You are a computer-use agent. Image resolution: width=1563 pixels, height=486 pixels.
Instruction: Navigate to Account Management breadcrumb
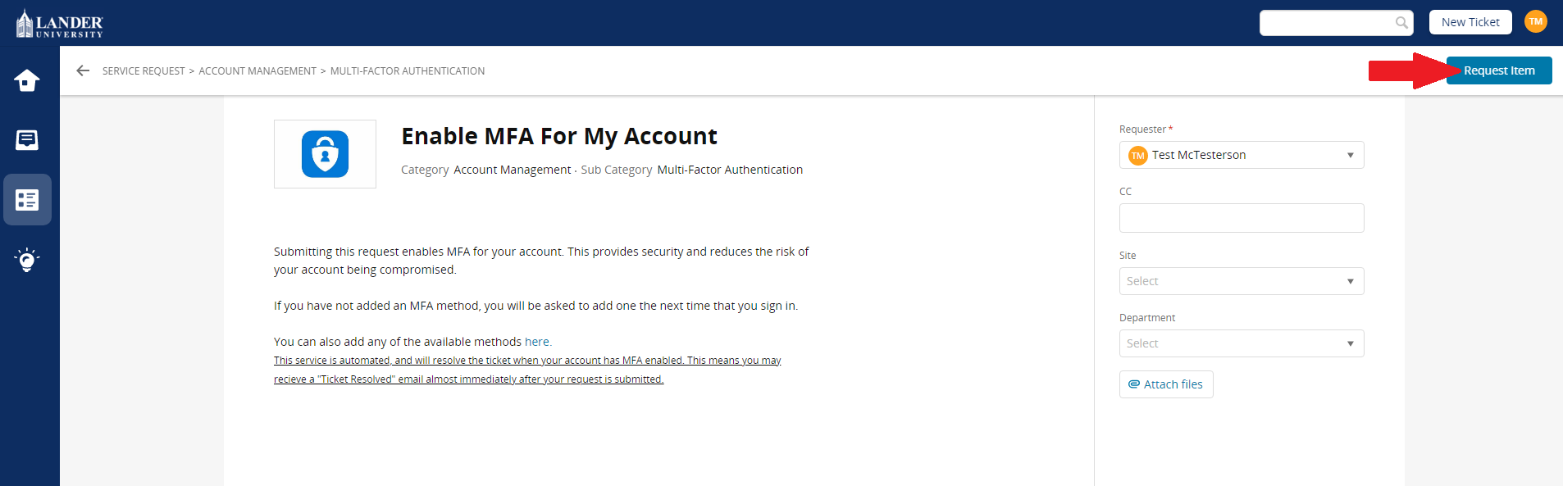point(257,71)
